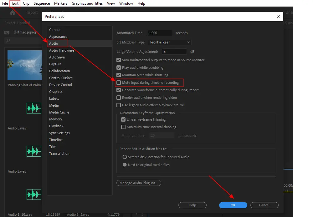The width and height of the screenshot is (313, 217).
Task: Select the Graphics preferences category
Action: 80,92
